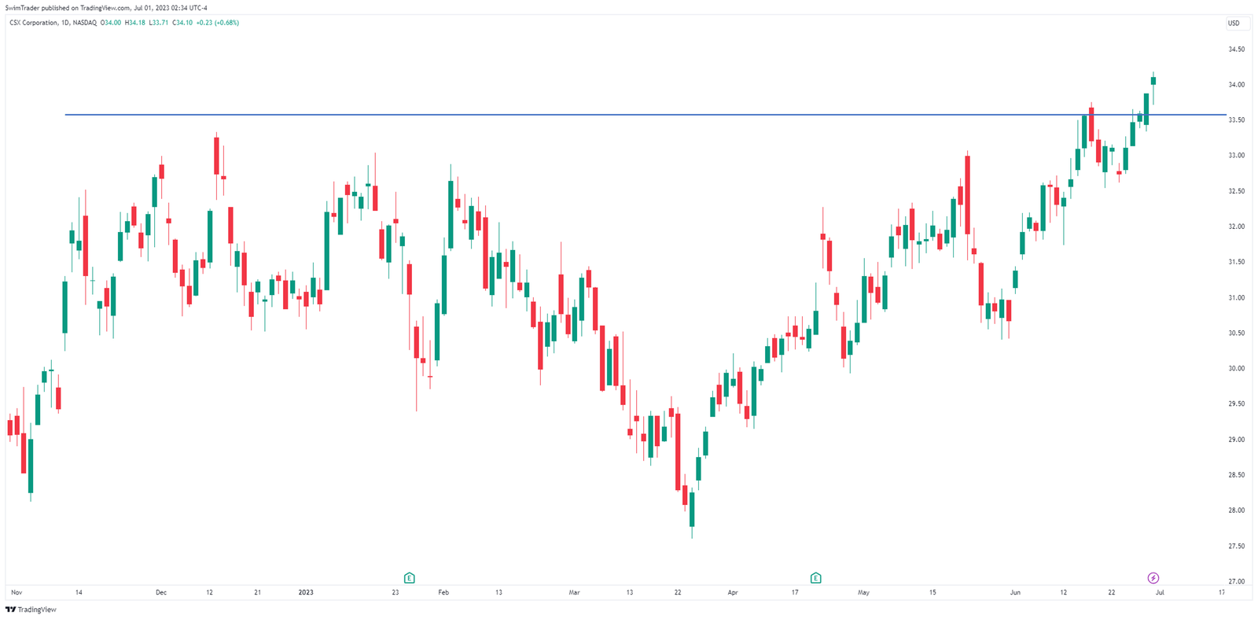The image size is (1258, 619).
Task: Click the 31.00 price axis label
Action: click(1236, 297)
